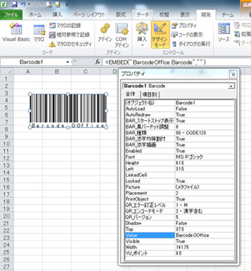Screen dimensions: 251x271
Task: Select the 開発 developer tab
Action: point(206,15)
